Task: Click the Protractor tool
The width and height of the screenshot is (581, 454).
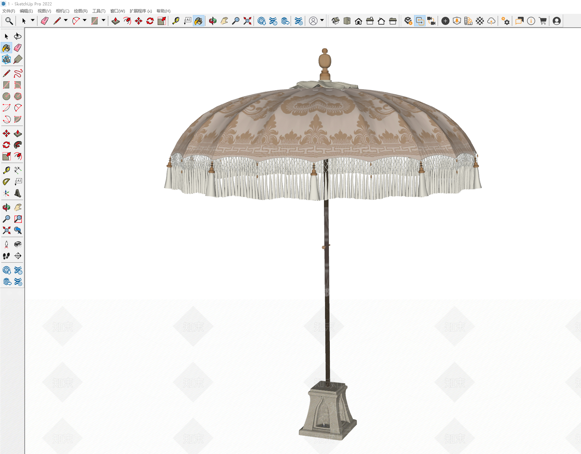Action: point(6,181)
